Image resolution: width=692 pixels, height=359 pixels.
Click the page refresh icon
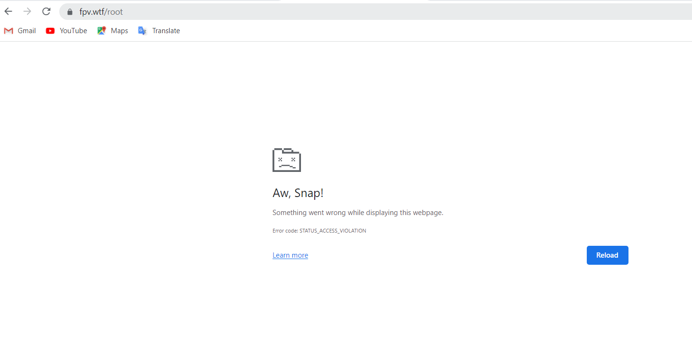point(46,11)
